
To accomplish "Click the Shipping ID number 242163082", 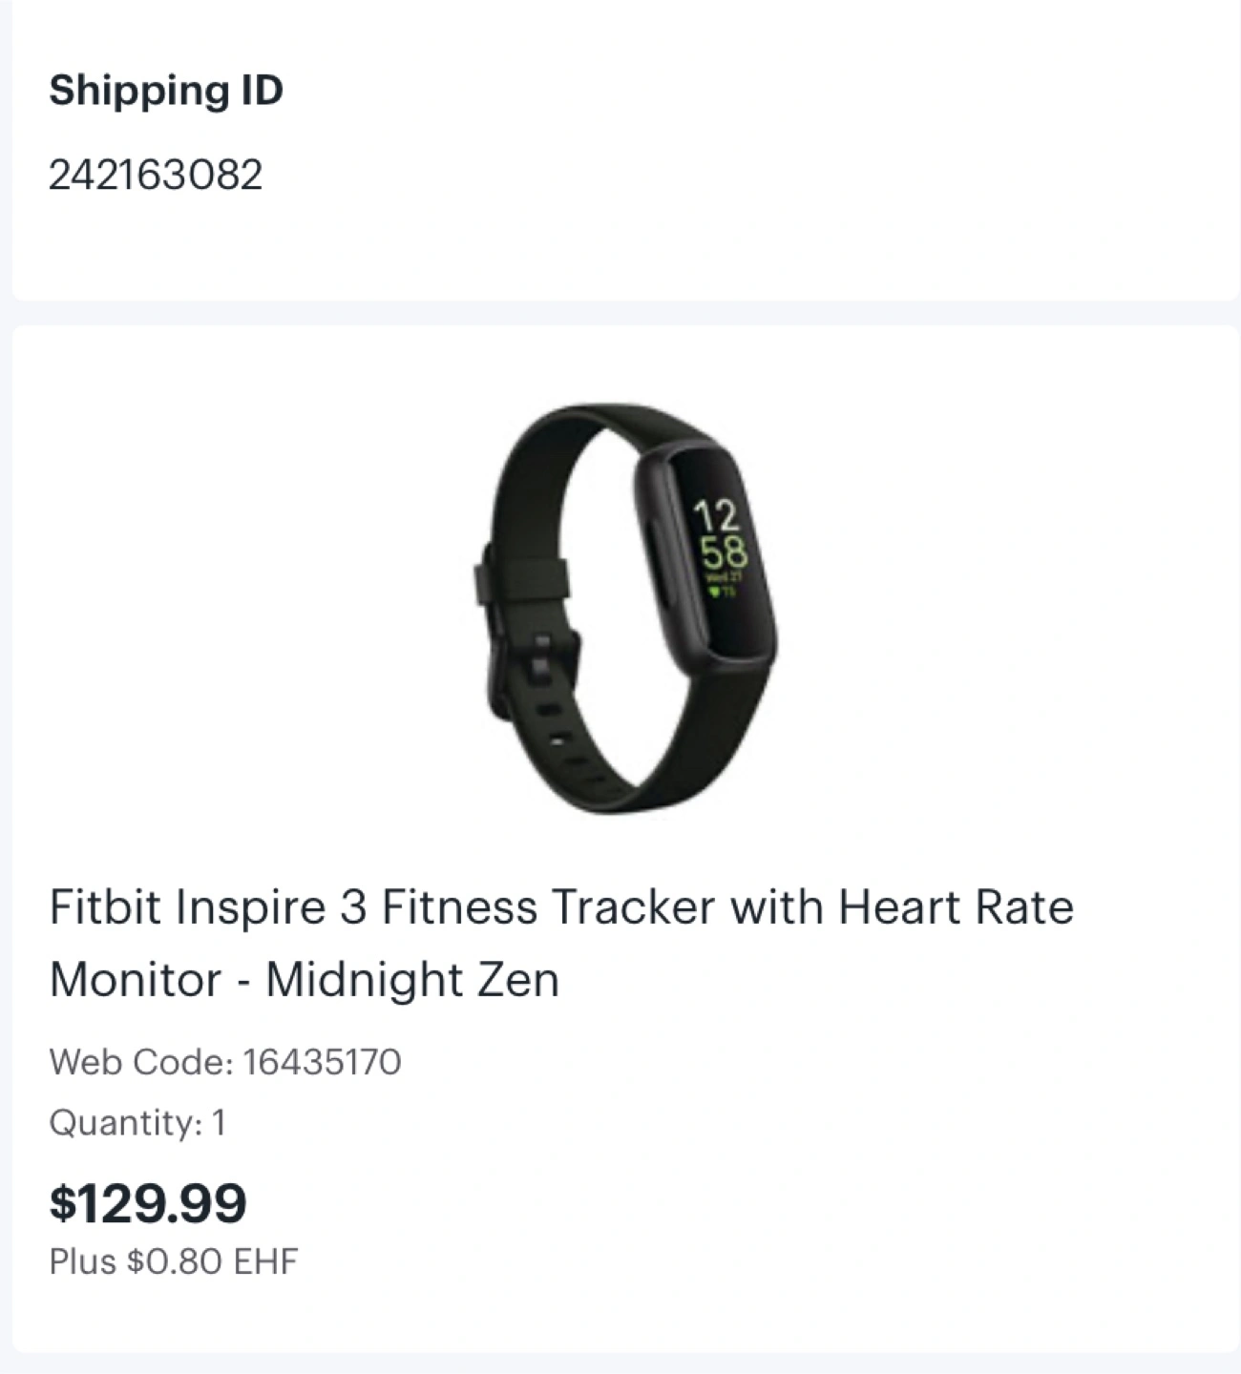I will [156, 175].
